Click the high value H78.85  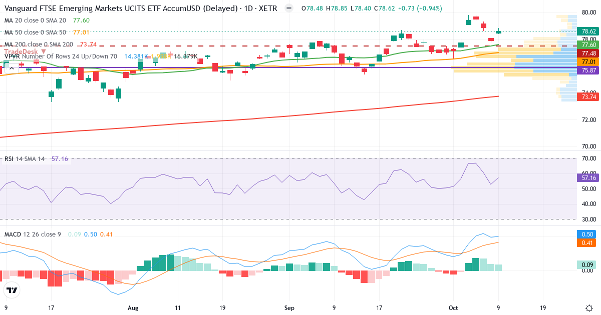pos(336,8)
